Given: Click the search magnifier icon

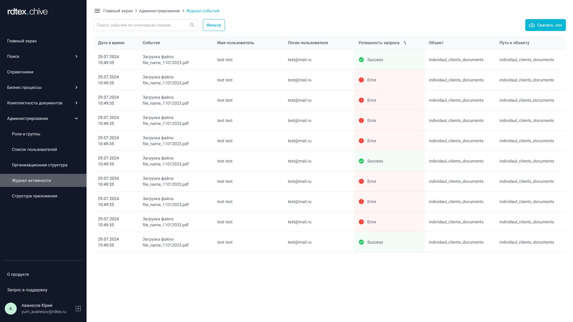Looking at the screenshot, I should tap(192, 25).
